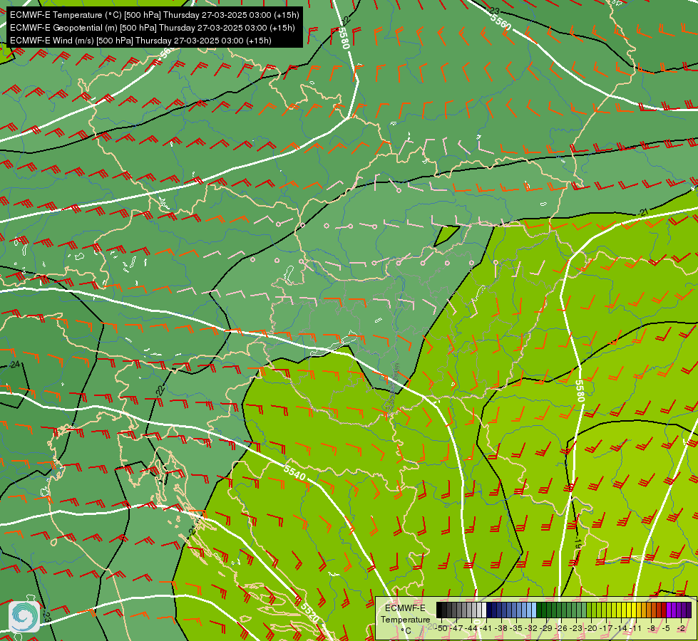Click the -17 value on the colour scale

coord(606,628)
